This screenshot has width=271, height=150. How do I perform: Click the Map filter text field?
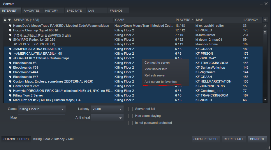tap(42, 118)
